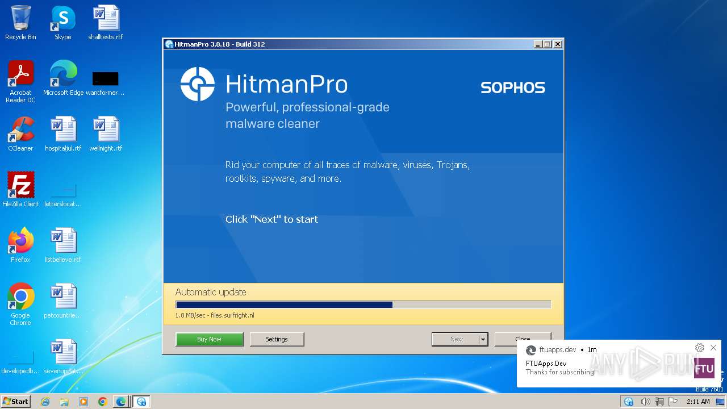Viewport: 727px width, 409px height.
Task: Click the "Thanks for subscribing!" notification text
Action: [561, 372]
